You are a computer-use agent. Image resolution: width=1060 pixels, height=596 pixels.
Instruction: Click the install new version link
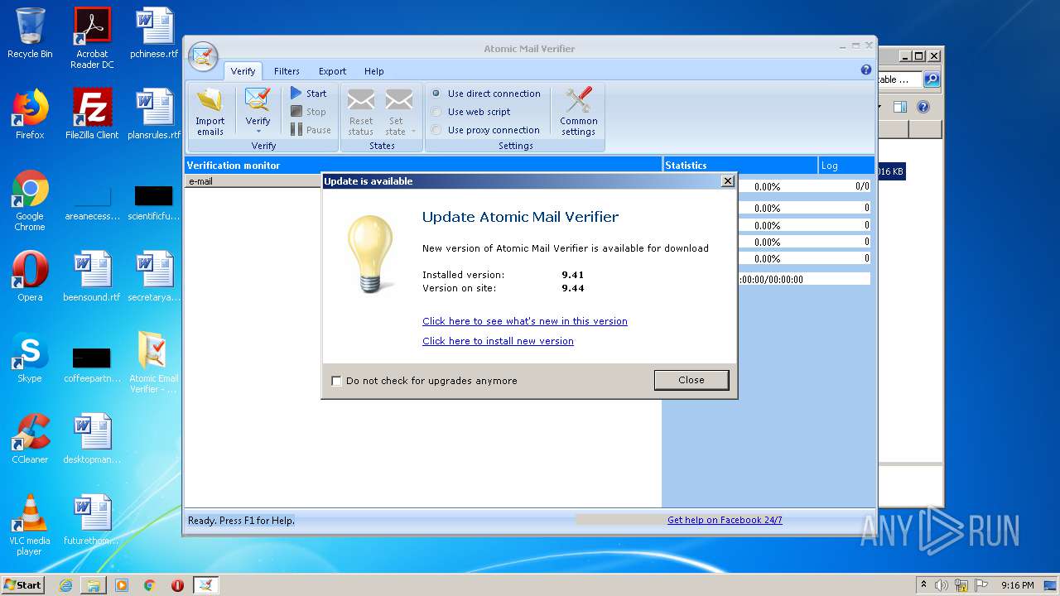pos(498,341)
